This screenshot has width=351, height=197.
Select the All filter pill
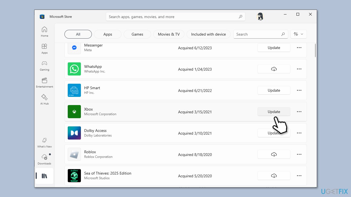(x=78, y=34)
